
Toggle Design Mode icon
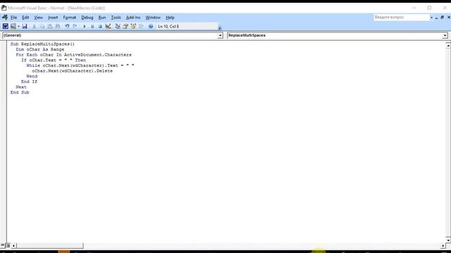coord(108,26)
